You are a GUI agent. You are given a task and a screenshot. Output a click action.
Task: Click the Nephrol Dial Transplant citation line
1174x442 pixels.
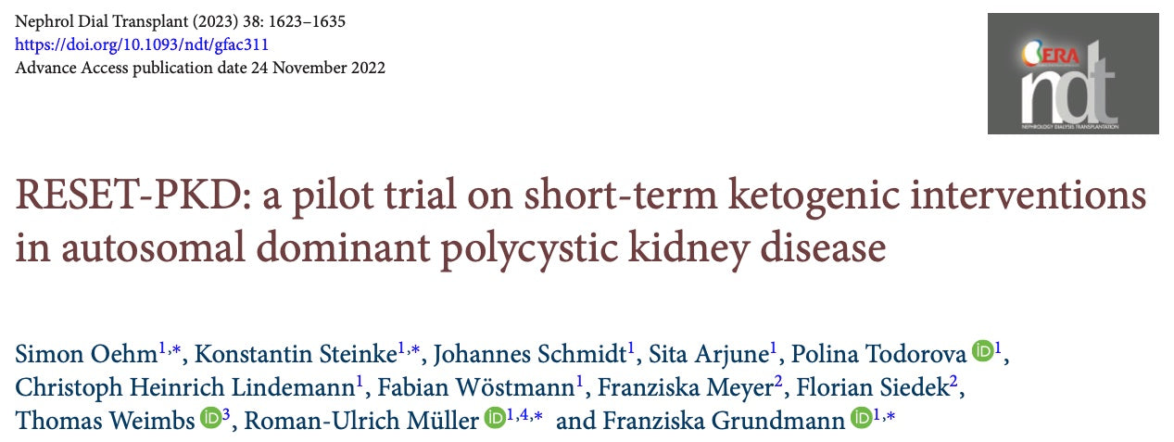click(181, 21)
